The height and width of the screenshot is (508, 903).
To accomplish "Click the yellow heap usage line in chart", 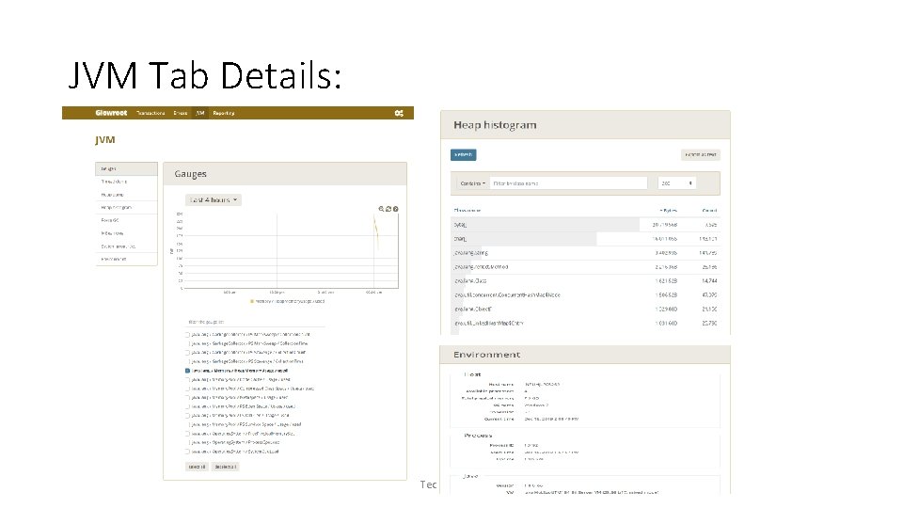I will tap(376, 230).
